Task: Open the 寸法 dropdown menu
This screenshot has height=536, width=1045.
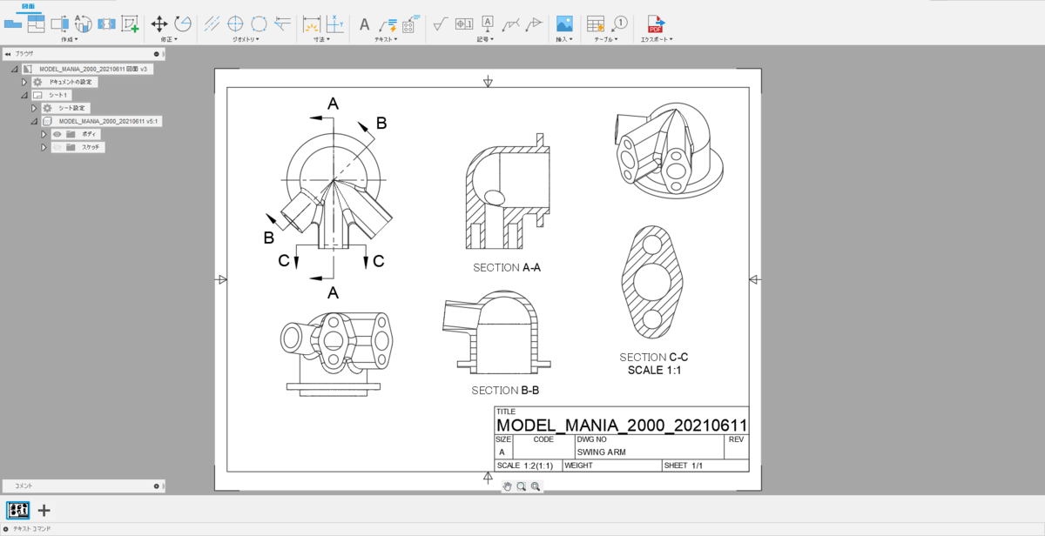Action: tap(321, 39)
